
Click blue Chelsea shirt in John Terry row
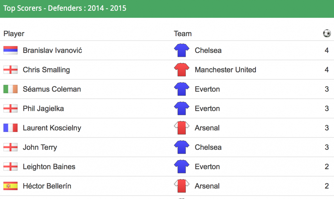point(181,147)
